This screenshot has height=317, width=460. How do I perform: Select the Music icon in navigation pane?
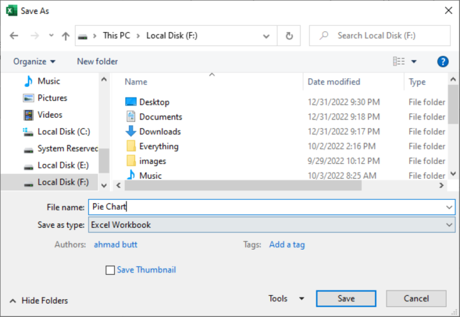[x=29, y=81]
